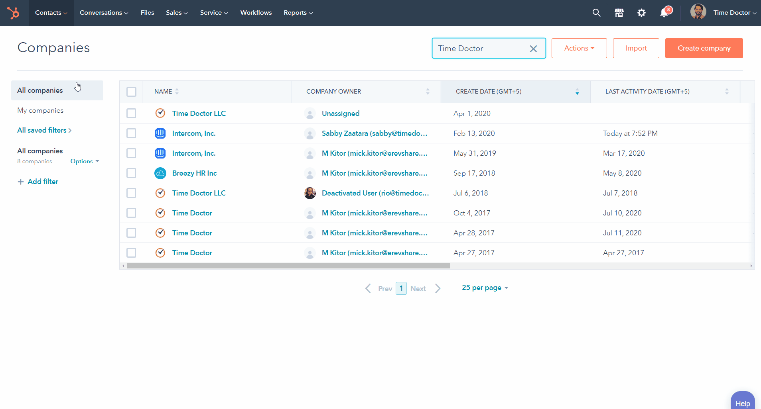Expand the Conversations nav menu
The height and width of the screenshot is (409, 761).
(x=104, y=13)
